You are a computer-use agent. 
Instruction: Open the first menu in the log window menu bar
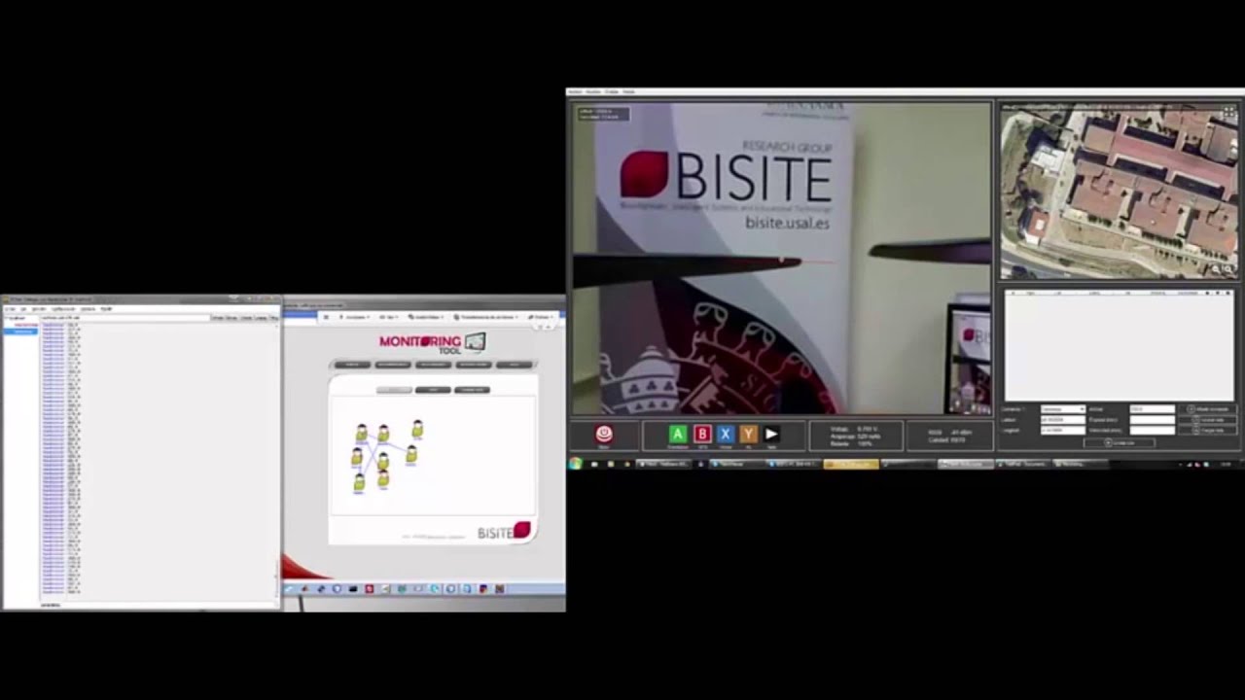10,309
